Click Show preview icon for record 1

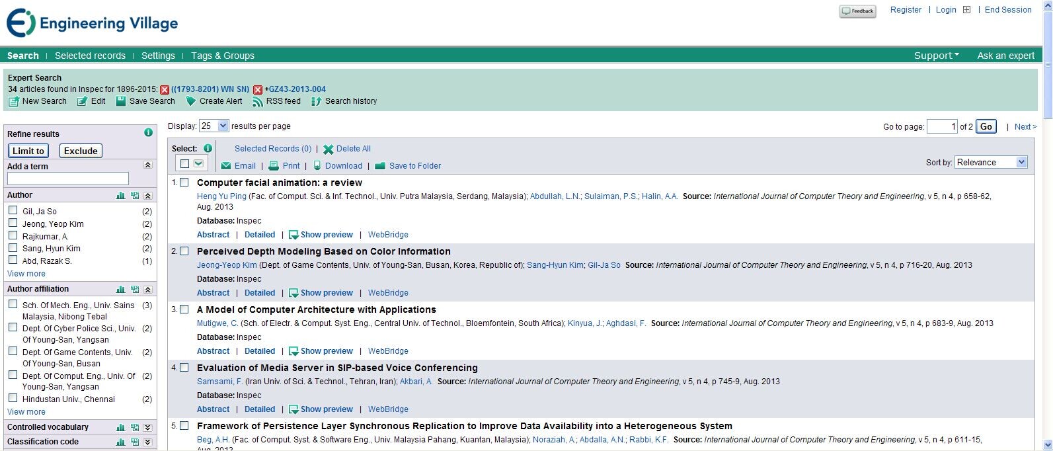(x=294, y=235)
